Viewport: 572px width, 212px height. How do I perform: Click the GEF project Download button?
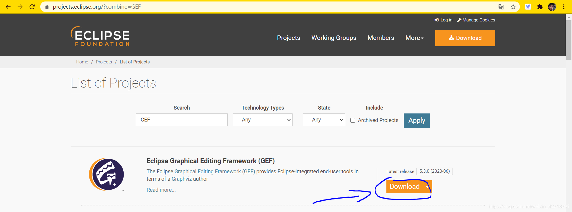[x=405, y=186]
